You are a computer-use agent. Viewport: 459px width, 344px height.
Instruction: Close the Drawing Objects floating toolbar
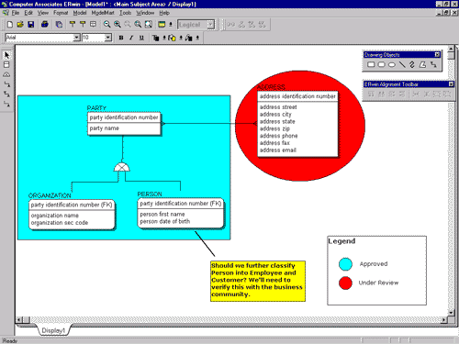(437, 55)
